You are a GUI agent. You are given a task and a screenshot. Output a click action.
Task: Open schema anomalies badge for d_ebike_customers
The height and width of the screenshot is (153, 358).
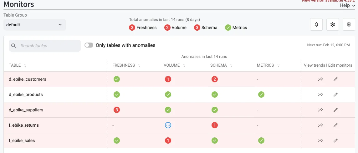[215, 79]
